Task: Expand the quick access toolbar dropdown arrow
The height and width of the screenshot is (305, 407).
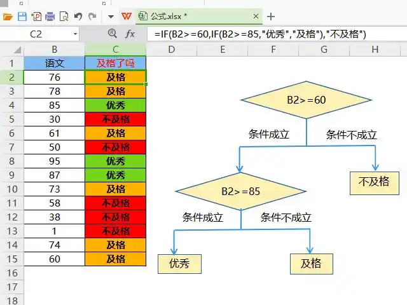Action: point(111,17)
